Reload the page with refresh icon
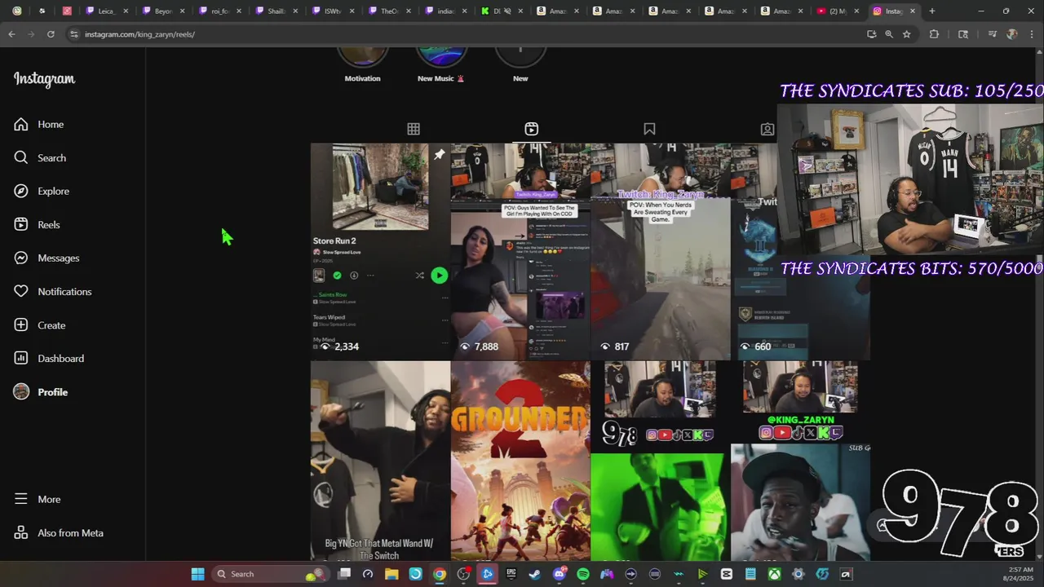Viewport: 1044px width, 587px height. (51, 34)
